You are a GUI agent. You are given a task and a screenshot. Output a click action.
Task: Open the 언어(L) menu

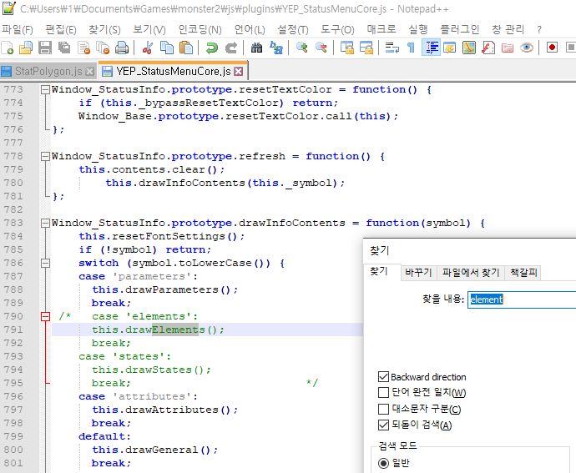pyautogui.click(x=250, y=29)
